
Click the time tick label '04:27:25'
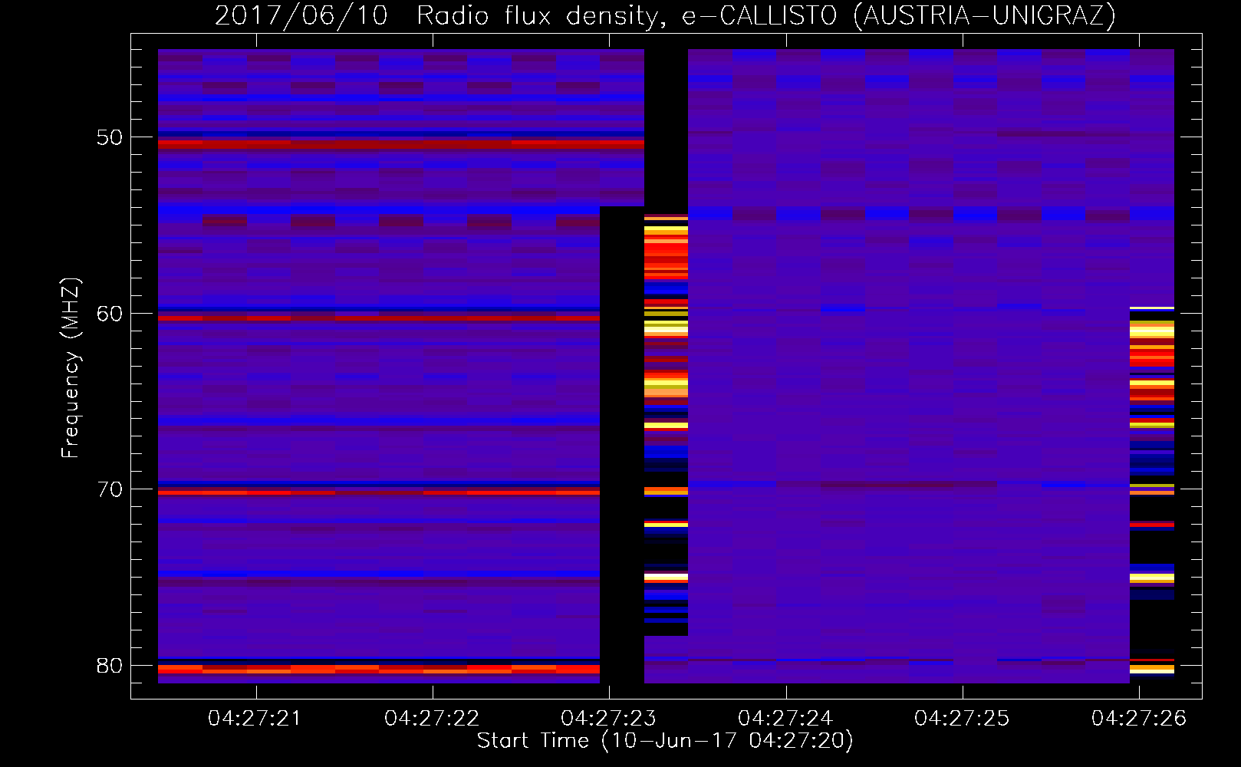point(962,719)
